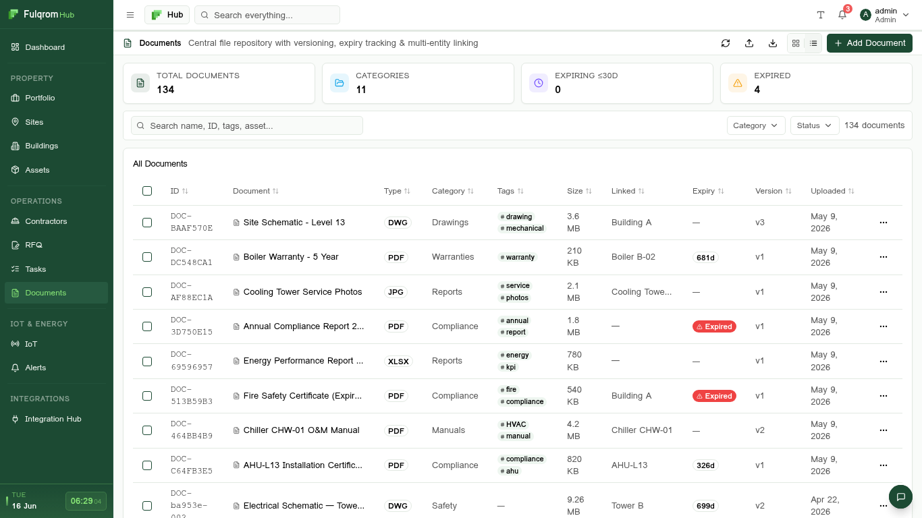922x518 pixels.
Task: Click the Search name, ID, tags field
Action: click(x=247, y=125)
